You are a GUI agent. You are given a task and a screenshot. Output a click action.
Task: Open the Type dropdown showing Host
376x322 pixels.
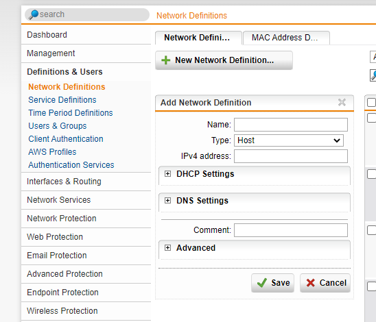coord(289,140)
